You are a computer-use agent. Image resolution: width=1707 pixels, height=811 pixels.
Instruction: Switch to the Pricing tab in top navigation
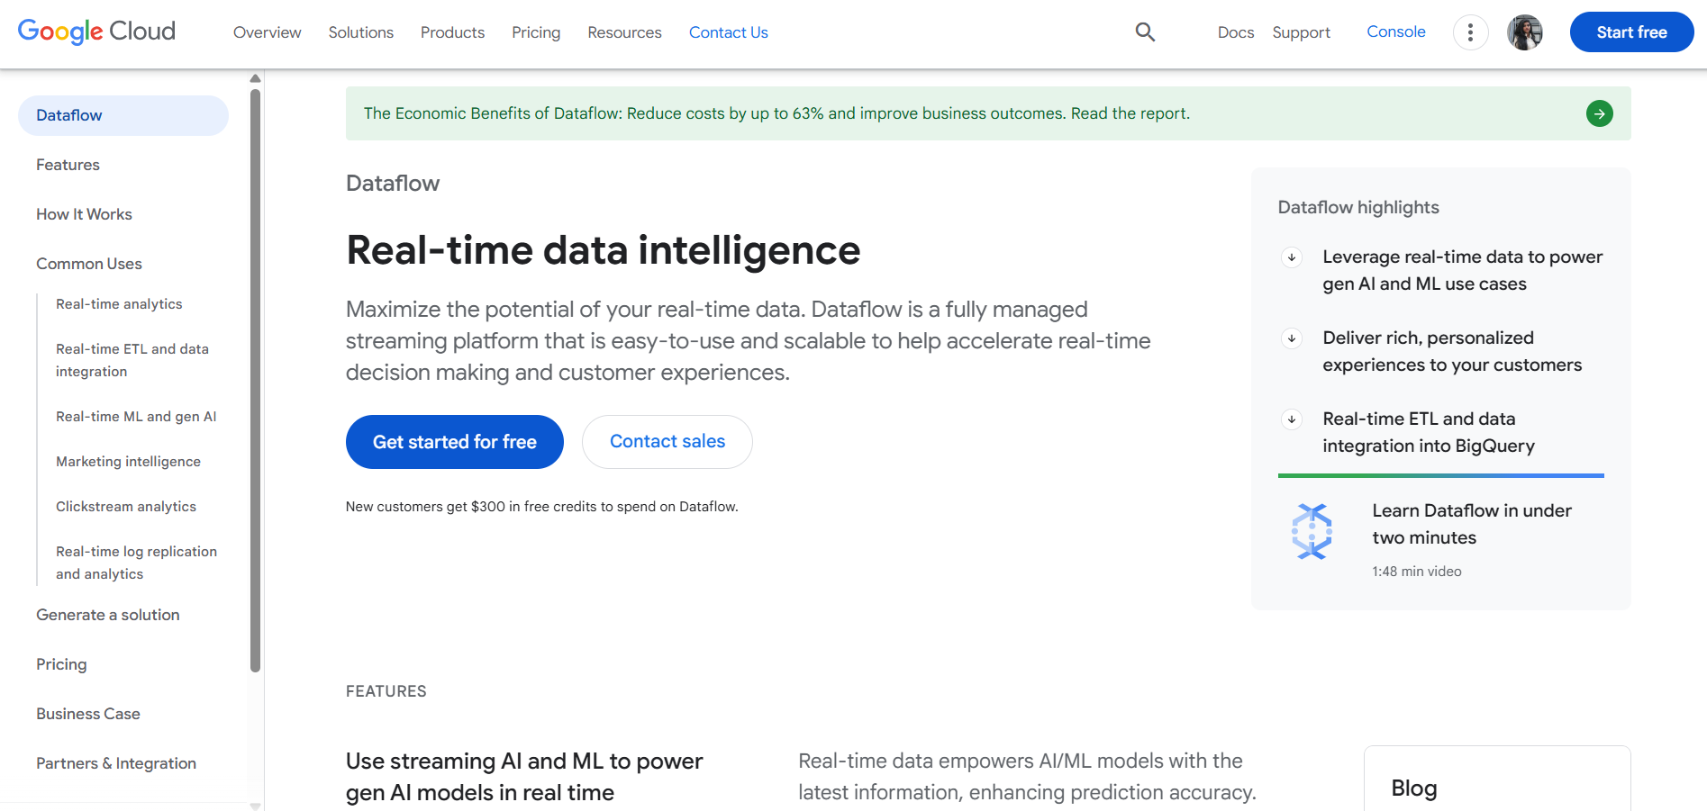(x=536, y=32)
